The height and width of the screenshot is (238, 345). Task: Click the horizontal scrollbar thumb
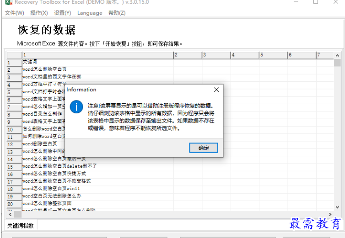tap(18, 214)
